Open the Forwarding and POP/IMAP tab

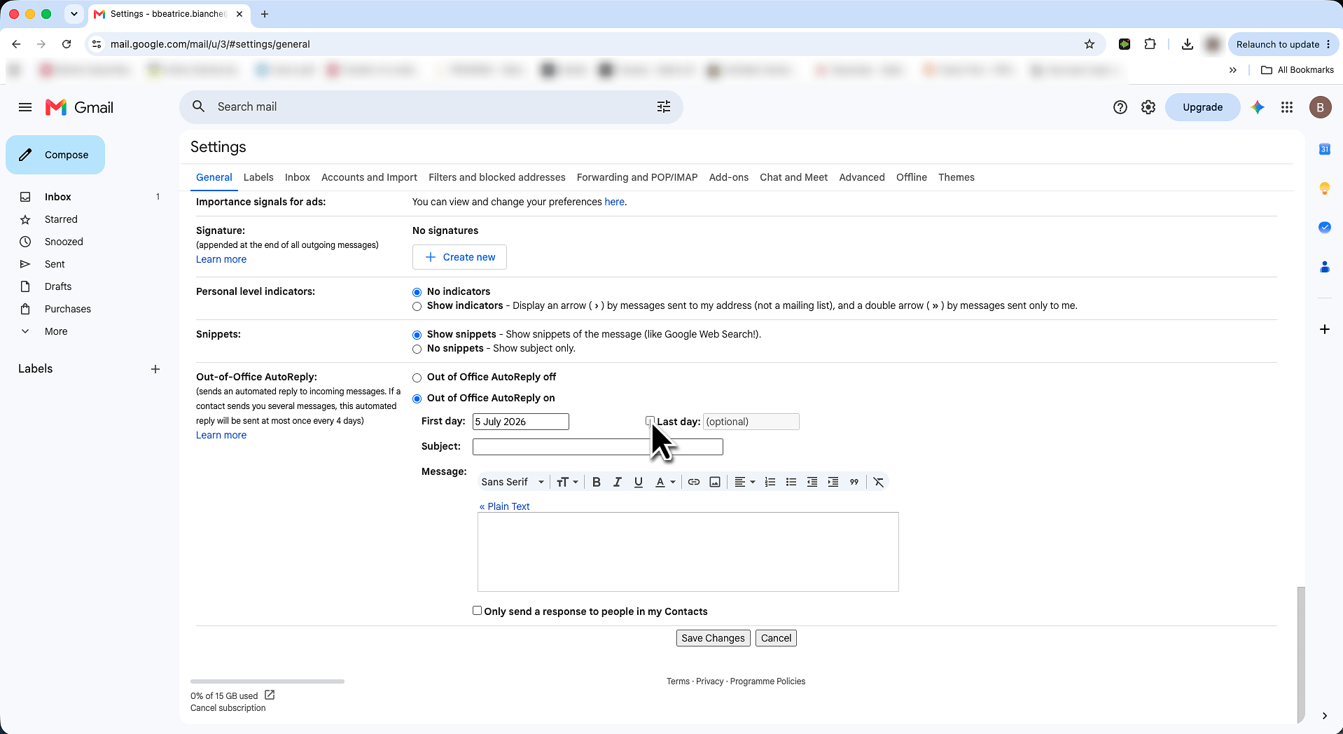[637, 177]
